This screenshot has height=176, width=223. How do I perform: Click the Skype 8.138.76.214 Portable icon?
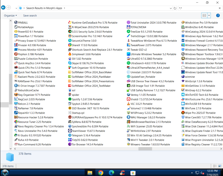pyautogui.click(x=70, y=63)
